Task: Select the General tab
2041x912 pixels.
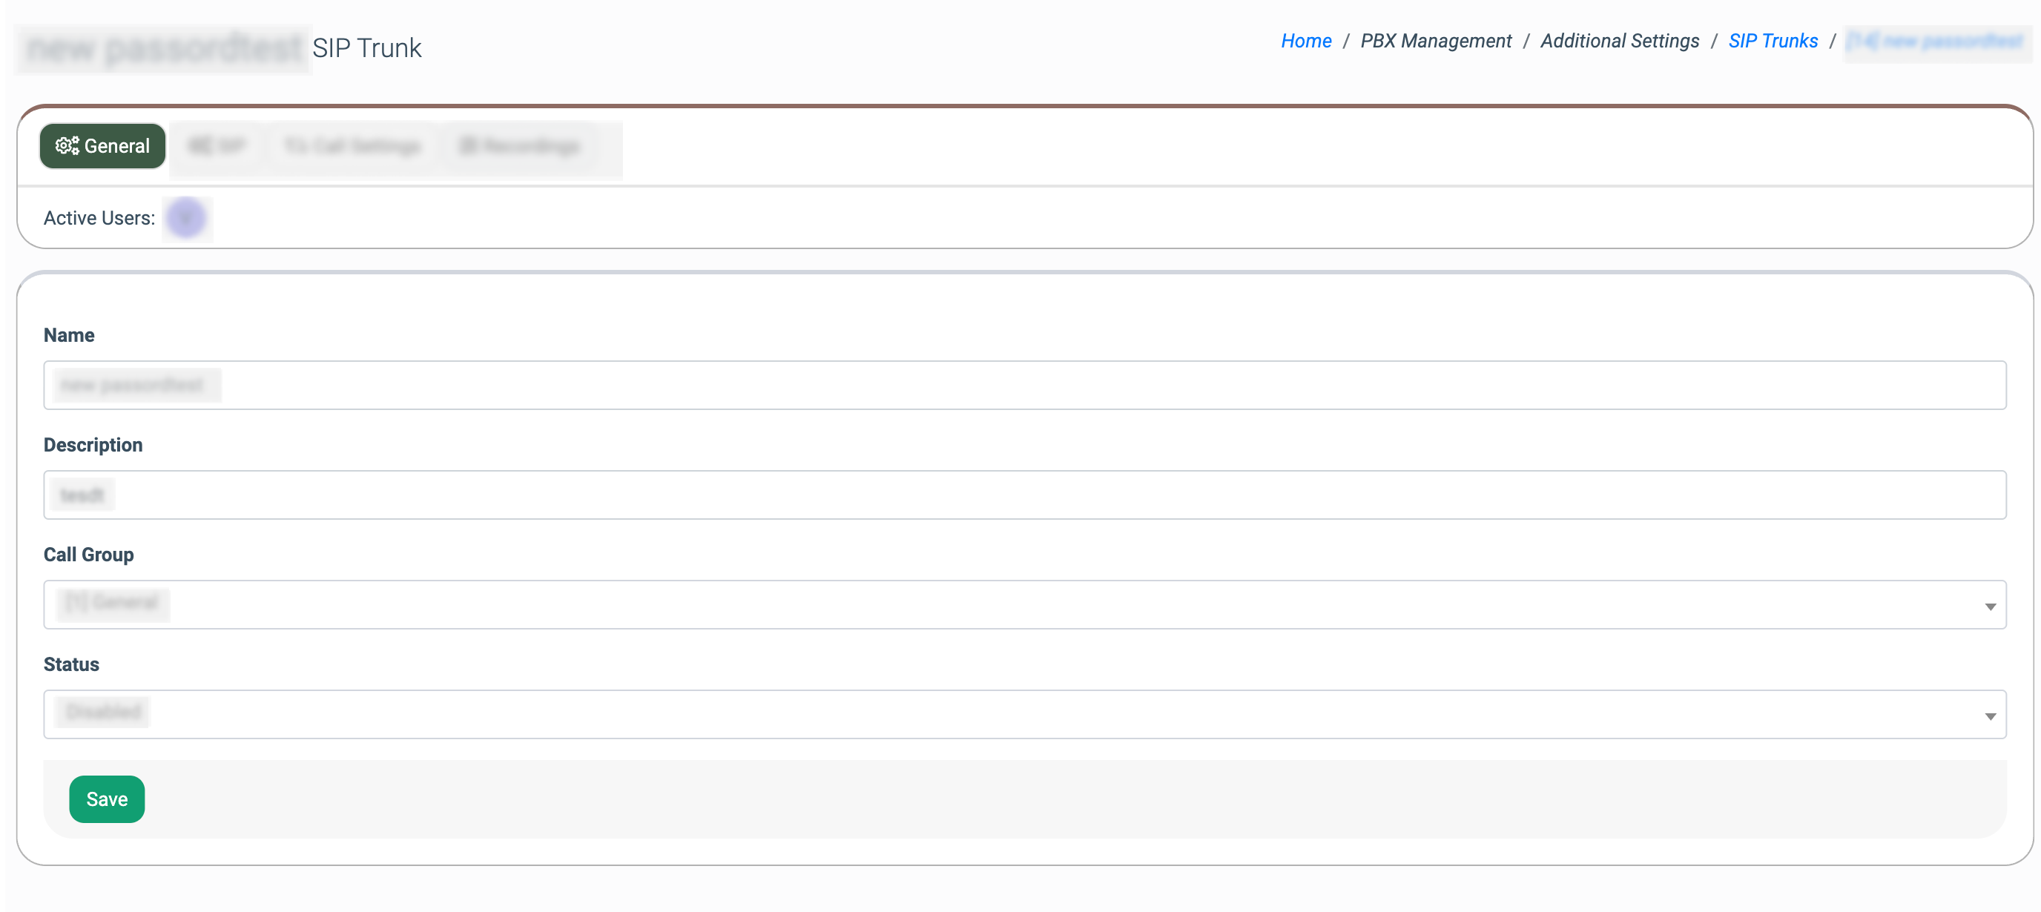Action: pyautogui.click(x=102, y=146)
